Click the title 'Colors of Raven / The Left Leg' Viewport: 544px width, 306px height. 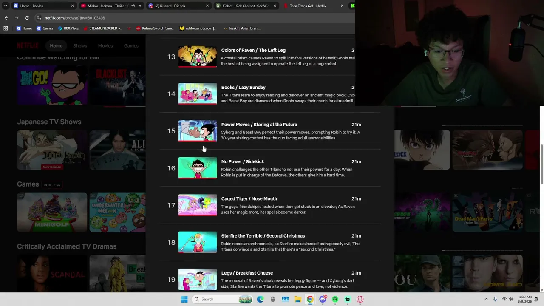(253, 50)
